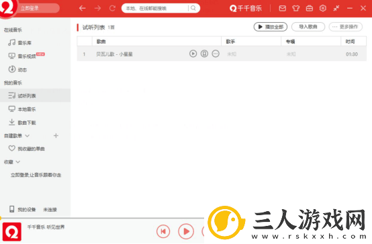Click the bottom play button

coord(186,231)
